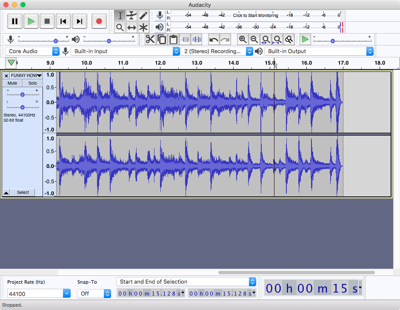Activate the Multi-Tool asterisk icon
This screenshot has width=400, height=310.
144,27
